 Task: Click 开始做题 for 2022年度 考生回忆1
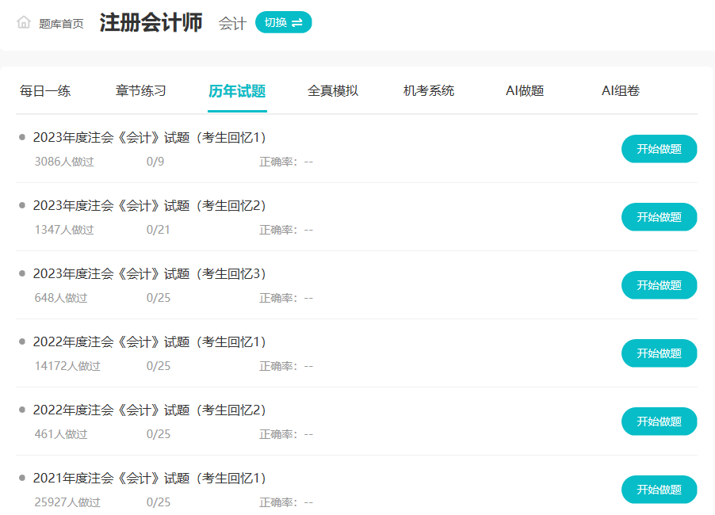[659, 353]
